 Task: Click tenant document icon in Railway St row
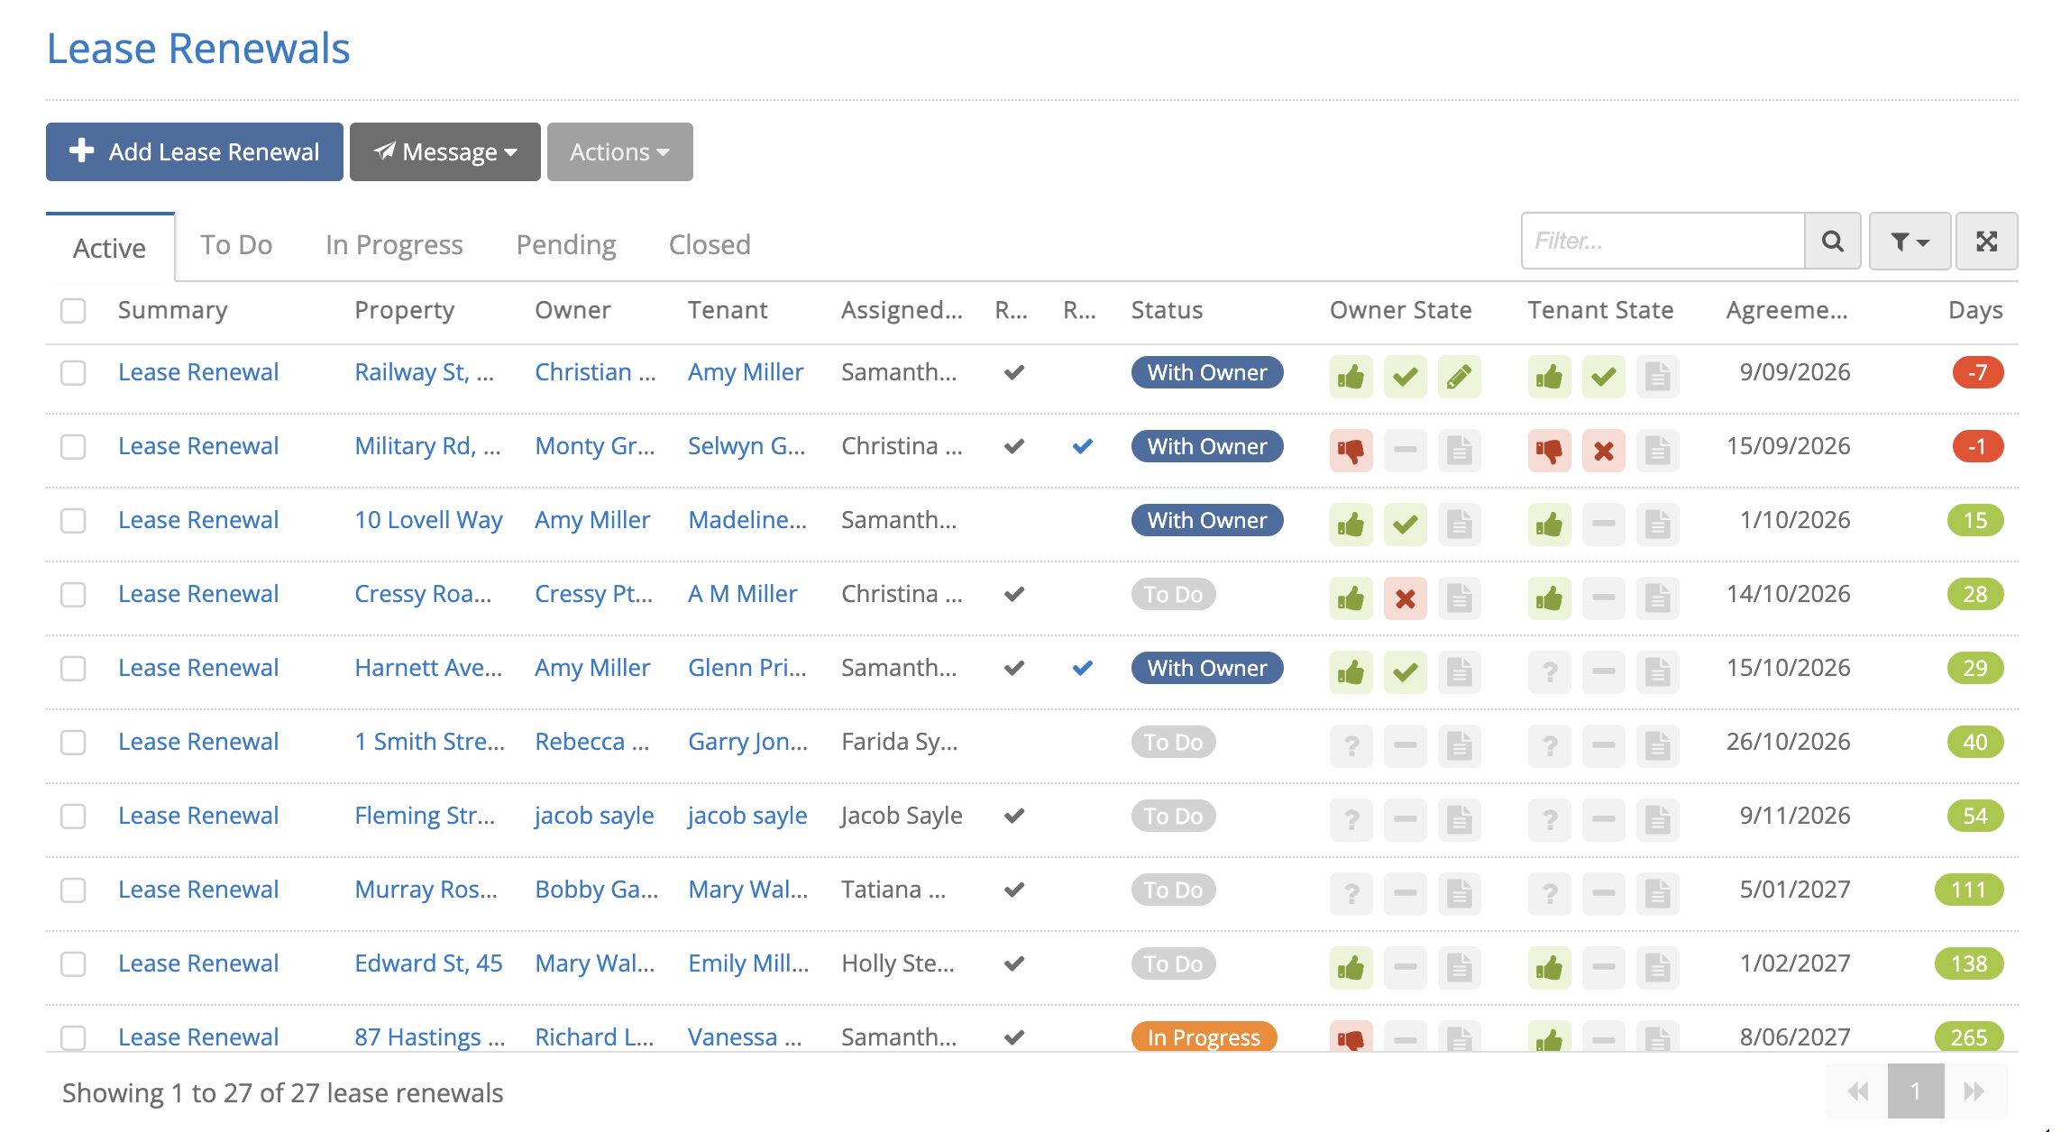(1657, 377)
